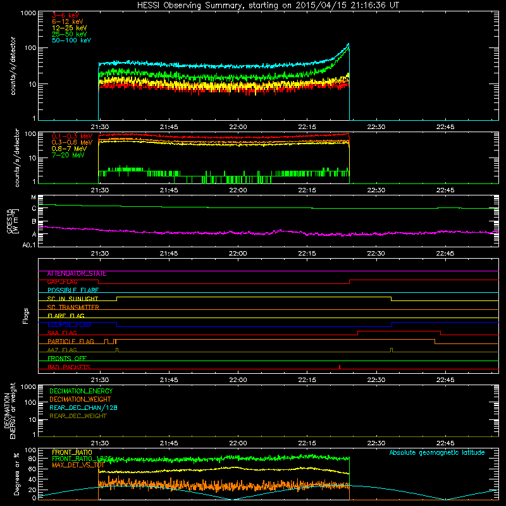Select the FRONTS_OFF flag label
Viewport: 506px width, 506px height.
pos(67,359)
